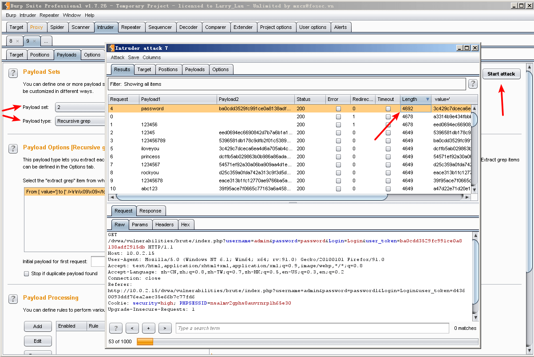The image size is (534, 357).
Task: Click Initial payload for first request field
Action: click(x=98, y=261)
